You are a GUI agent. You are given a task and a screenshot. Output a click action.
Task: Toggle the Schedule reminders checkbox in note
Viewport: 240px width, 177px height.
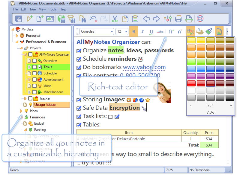pyautogui.click(x=79, y=59)
